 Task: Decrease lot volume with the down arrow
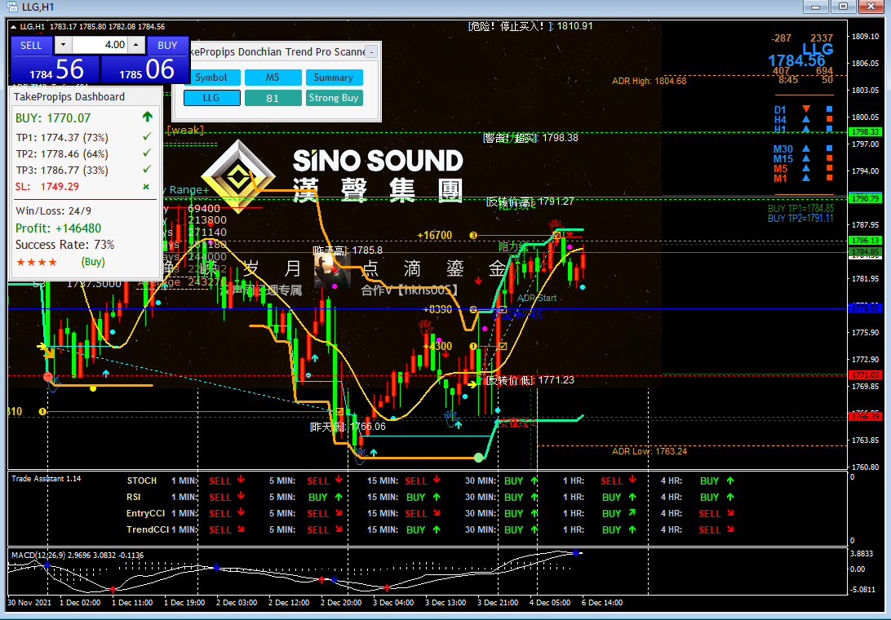click(x=63, y=45)
